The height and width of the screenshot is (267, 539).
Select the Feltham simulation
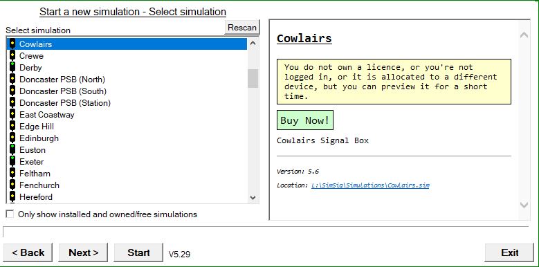click(127, 173)
